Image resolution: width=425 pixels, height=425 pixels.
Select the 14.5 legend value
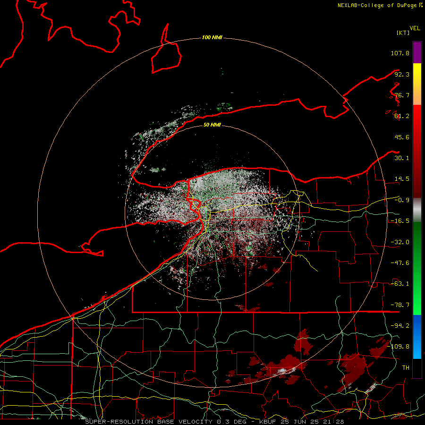coord(402,179)
